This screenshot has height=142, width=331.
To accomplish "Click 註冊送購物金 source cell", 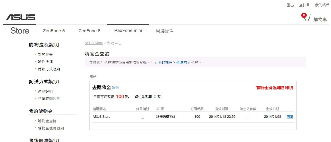I will 166,117.
